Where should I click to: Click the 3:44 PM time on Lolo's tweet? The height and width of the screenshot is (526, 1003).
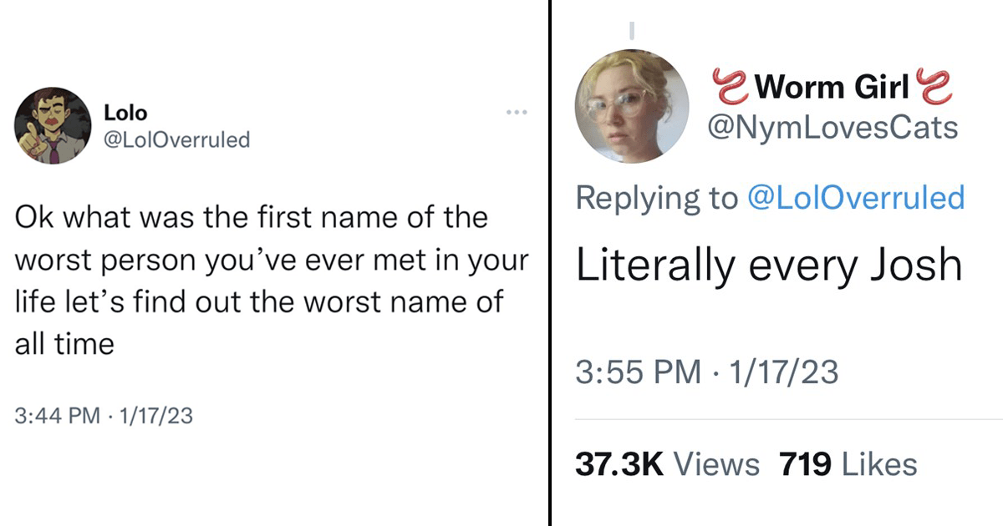click(58, 415)
